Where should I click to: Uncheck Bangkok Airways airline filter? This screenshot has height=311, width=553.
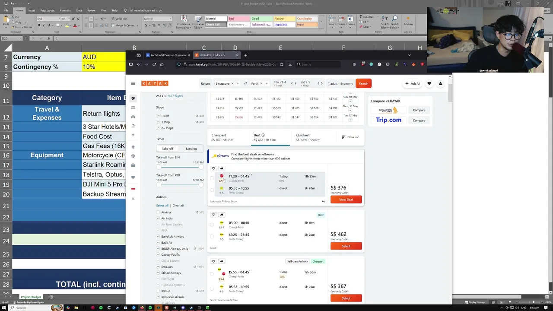point(158,236)
